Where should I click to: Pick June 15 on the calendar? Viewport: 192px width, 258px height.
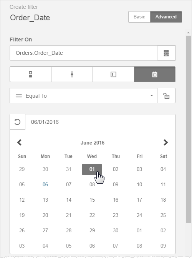92,200
